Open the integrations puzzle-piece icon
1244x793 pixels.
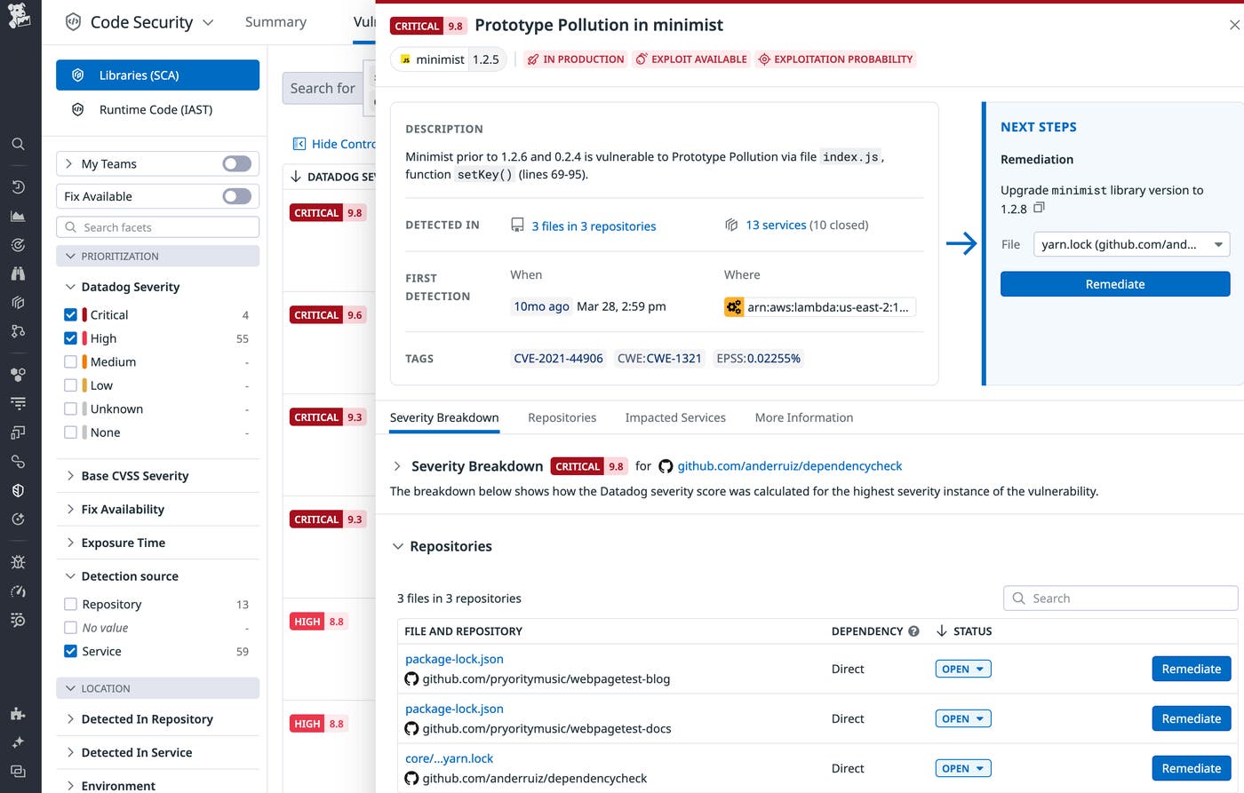pyautogui.click(x=19, y=713)
